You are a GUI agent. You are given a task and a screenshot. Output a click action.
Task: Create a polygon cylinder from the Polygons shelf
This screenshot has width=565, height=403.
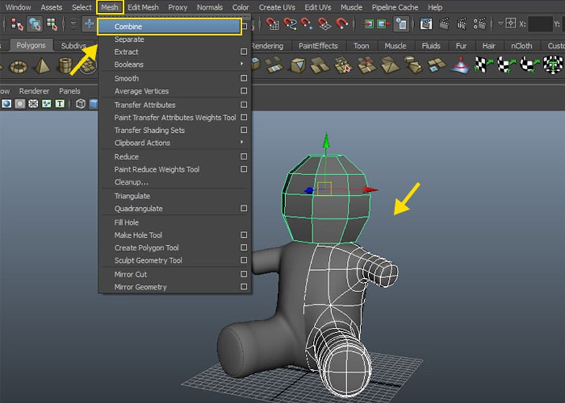(x=64, y=67)
